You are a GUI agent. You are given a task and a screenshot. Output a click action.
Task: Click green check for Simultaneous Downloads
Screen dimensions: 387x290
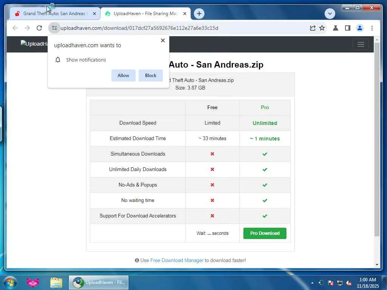(265, 154)
